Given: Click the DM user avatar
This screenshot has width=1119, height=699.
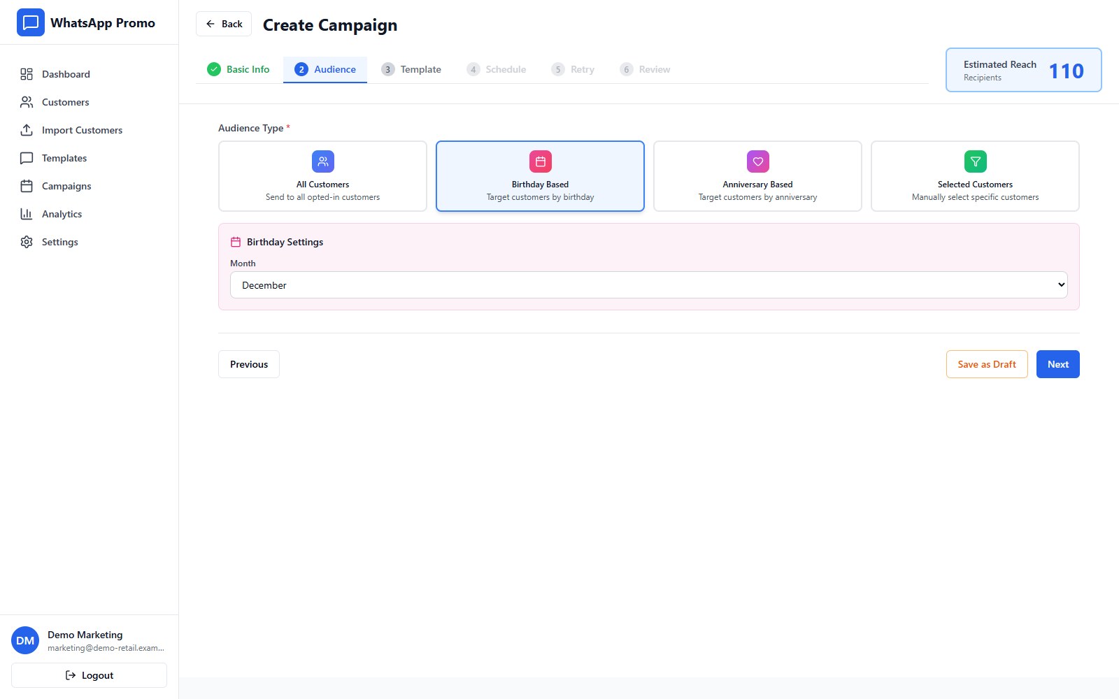Looking at the screenshot, I should click(x=25, y=640).
